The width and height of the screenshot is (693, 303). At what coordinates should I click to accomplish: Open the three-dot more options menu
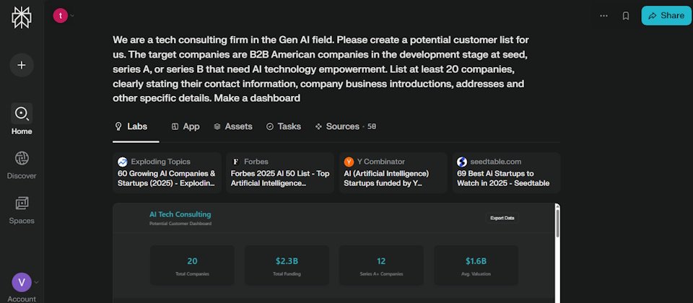click(603, 16)
